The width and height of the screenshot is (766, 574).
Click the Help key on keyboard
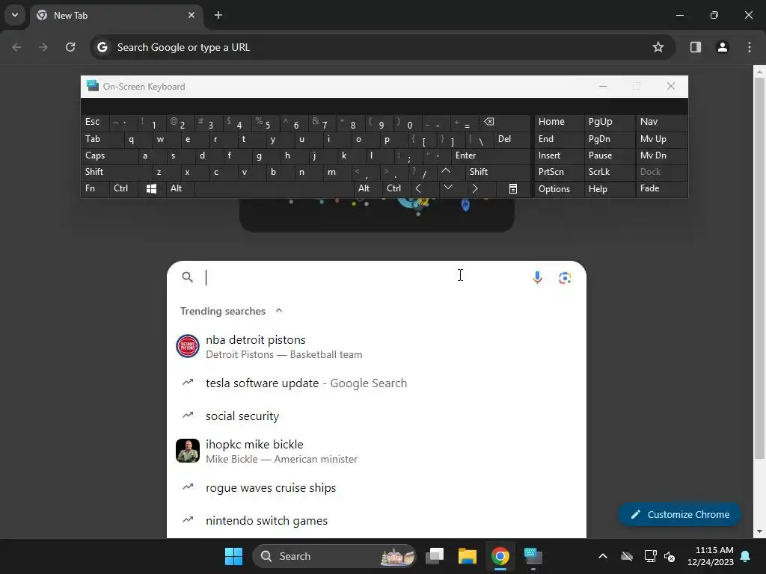click(610, 189)
